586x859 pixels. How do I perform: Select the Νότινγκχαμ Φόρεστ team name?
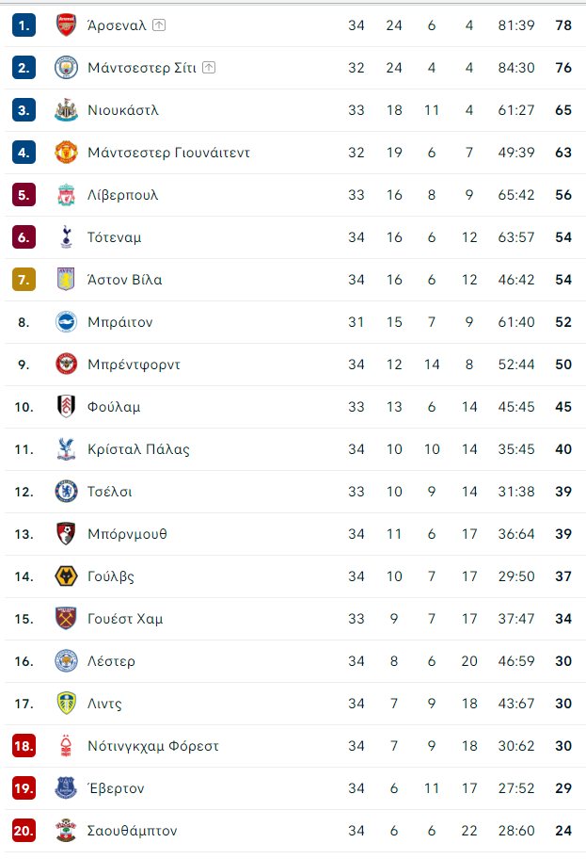click(153, 746)
